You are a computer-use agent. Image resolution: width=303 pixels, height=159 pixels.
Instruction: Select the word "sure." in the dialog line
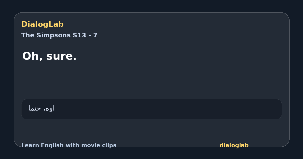click(x=61, y=56)
